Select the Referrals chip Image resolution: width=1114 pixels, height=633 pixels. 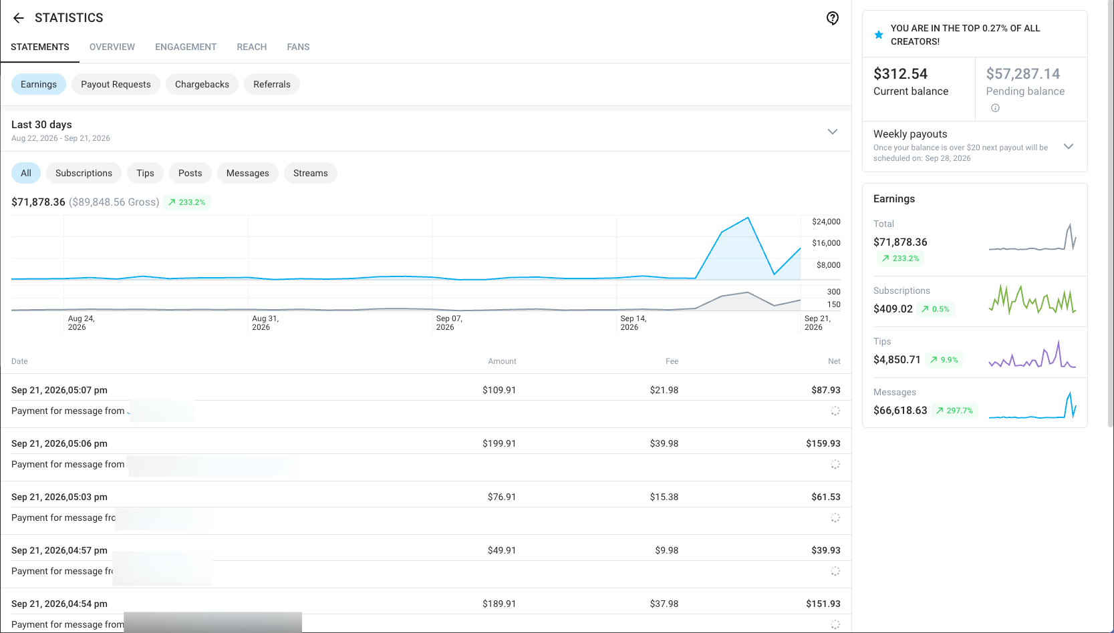click(x=272, y=84)
